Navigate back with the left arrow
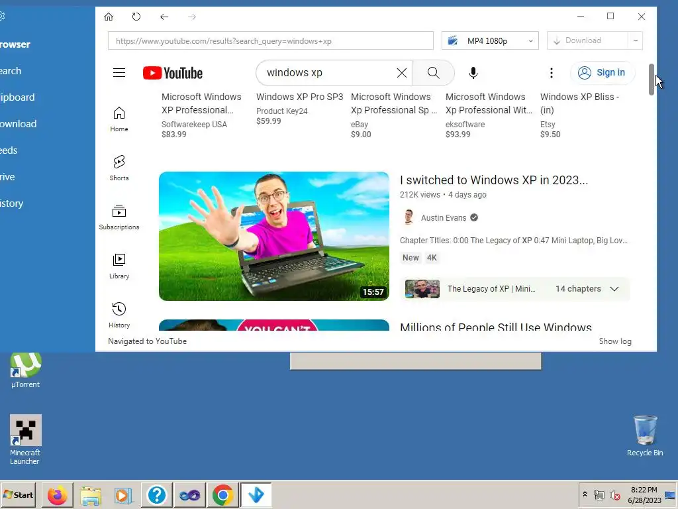The width and height of the screenshot is (678, 509). [x=164, y=17]
